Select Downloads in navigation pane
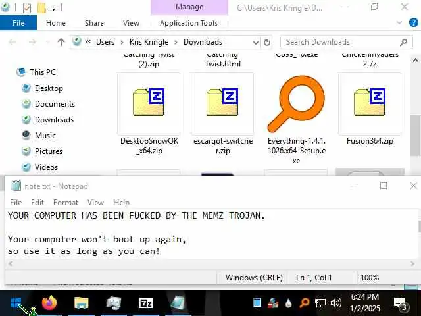Image resolution: width=421 pixels, height=316 pixels. 54,120
